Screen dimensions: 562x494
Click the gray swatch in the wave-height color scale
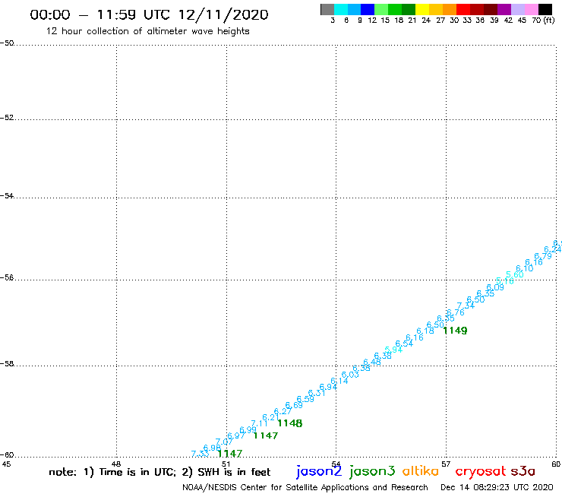click(327, 9)
